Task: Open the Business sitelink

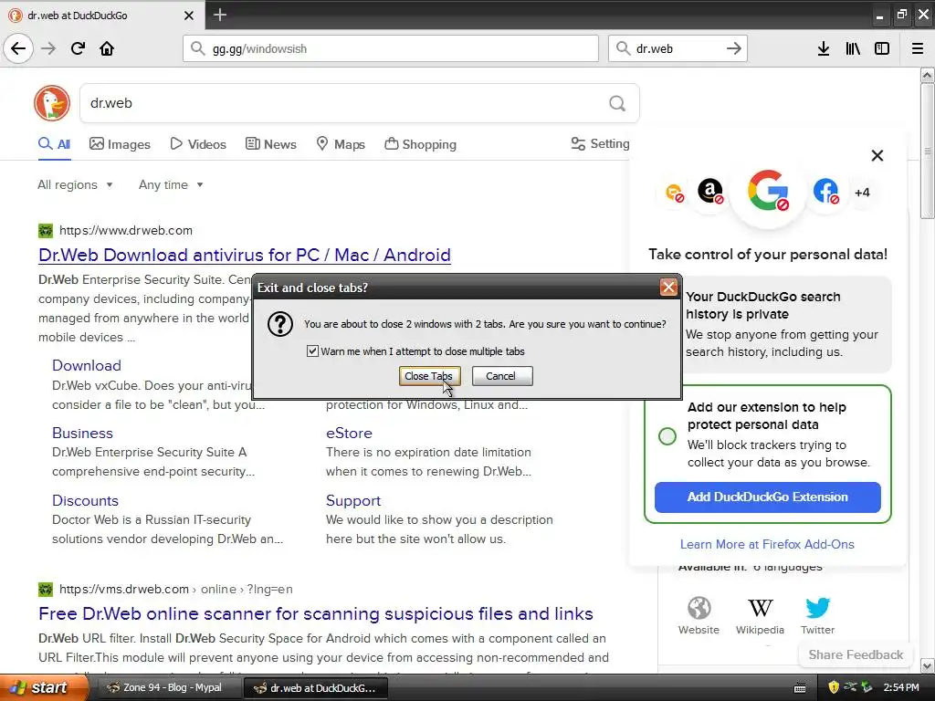Action: tap(82, 433)
